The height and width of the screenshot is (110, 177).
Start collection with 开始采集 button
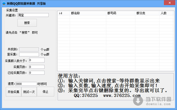(x=14, y=92)
